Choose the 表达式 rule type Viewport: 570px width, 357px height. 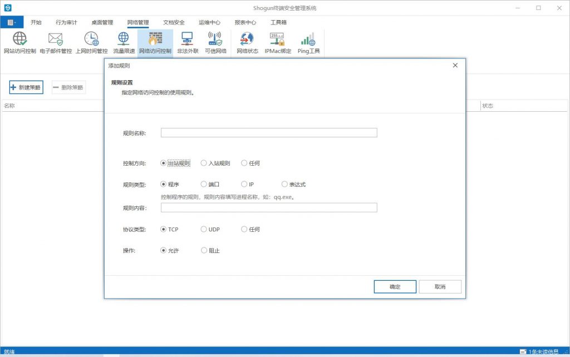pyautogui.click(x=284, y=184)
